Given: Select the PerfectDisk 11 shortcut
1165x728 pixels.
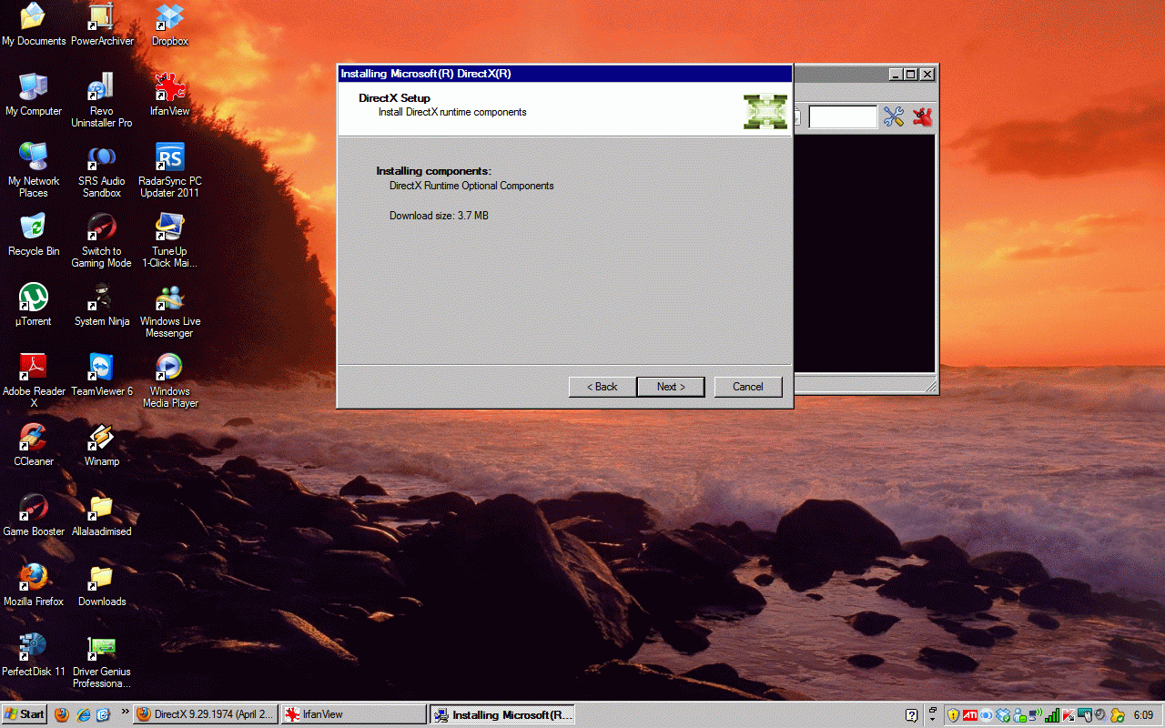Looking at the screenshot, I should click(34, 655).
